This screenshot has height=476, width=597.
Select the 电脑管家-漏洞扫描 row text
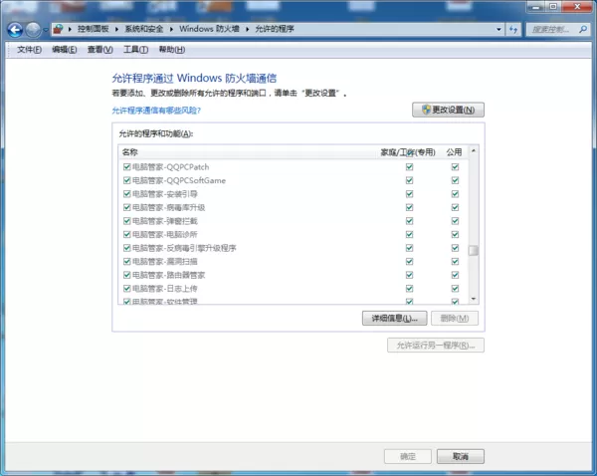click(x=165, y=262)
